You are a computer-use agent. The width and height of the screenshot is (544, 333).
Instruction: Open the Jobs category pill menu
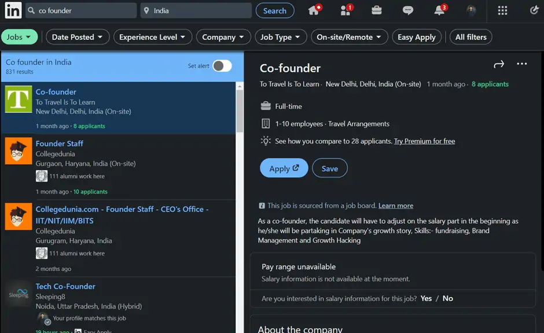19,37
